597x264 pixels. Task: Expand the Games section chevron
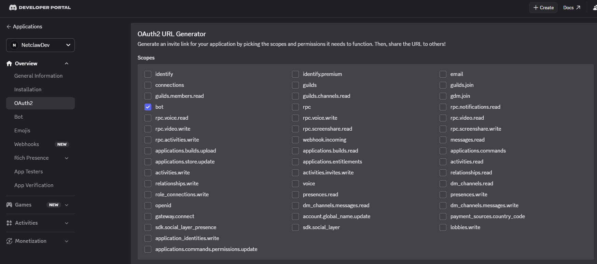click(67, 205)
